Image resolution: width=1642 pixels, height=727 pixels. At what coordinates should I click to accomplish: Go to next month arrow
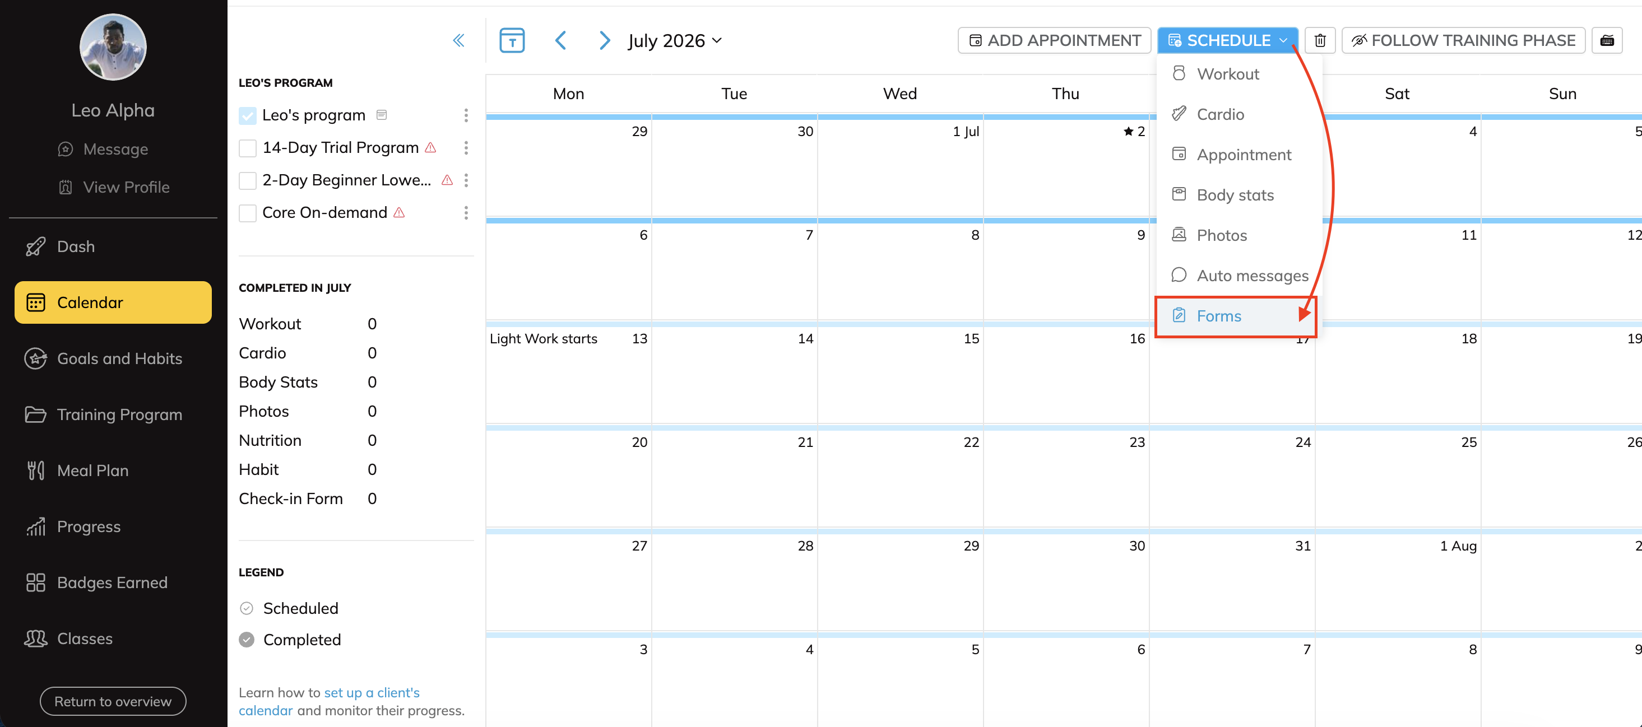click(x=604, y=40)
